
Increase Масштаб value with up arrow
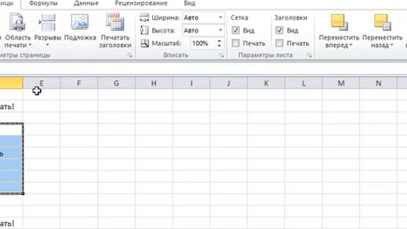tap(219, 41)
